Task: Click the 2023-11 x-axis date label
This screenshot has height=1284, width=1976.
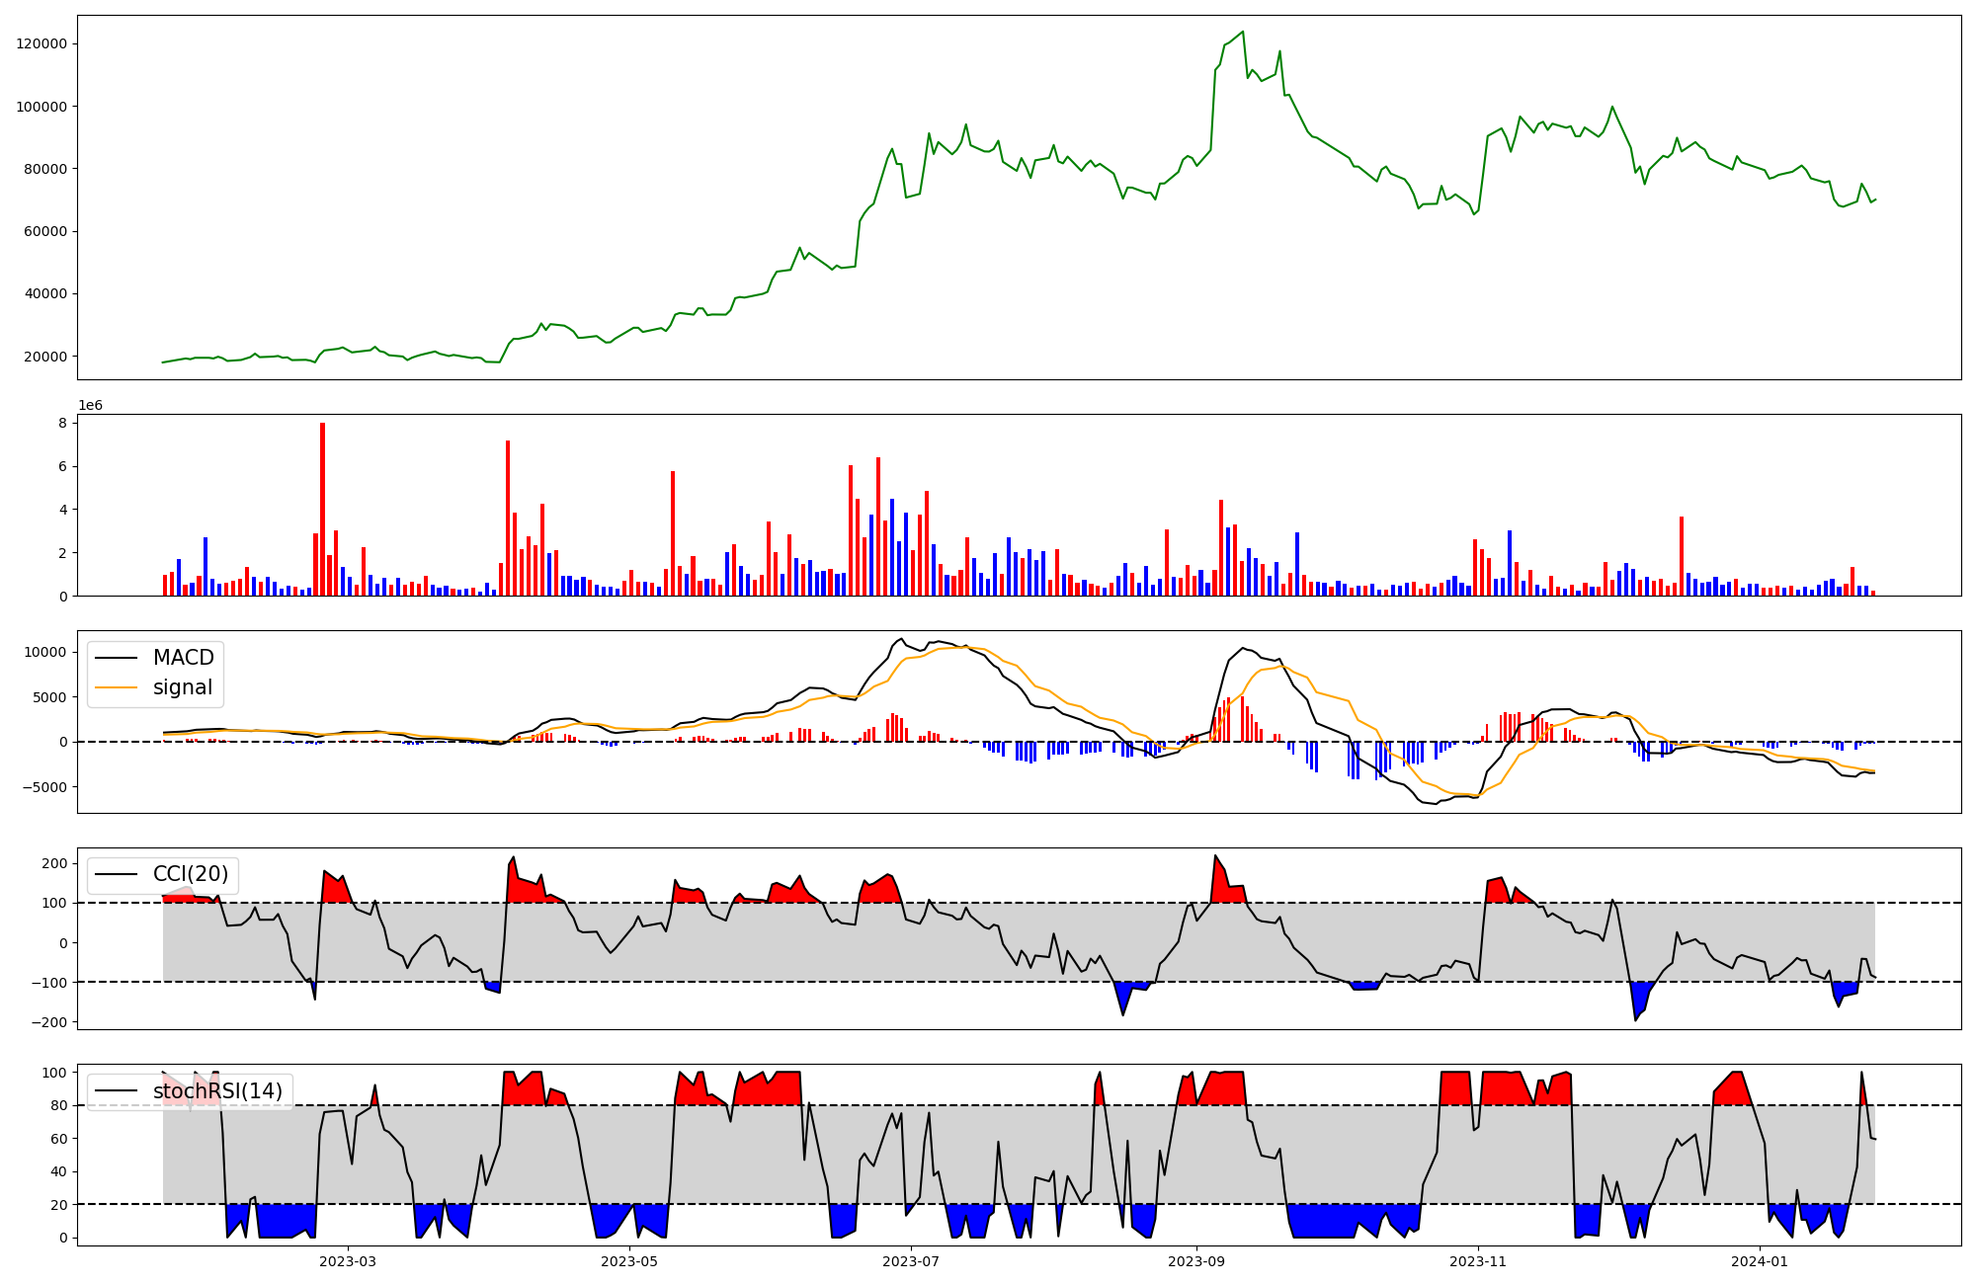Action: (1478, 1261)
